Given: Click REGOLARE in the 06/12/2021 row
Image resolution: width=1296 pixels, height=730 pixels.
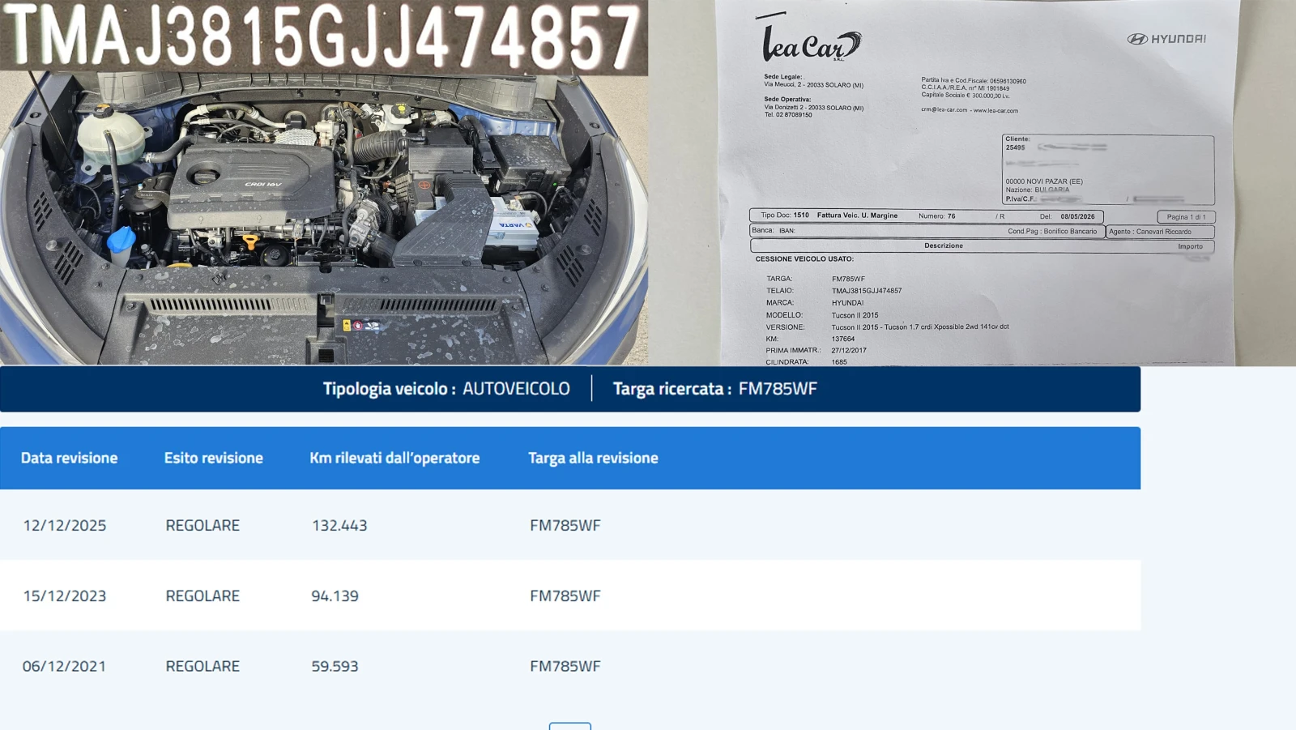Looking at the screenshot, I should click(x=202, y=666).
